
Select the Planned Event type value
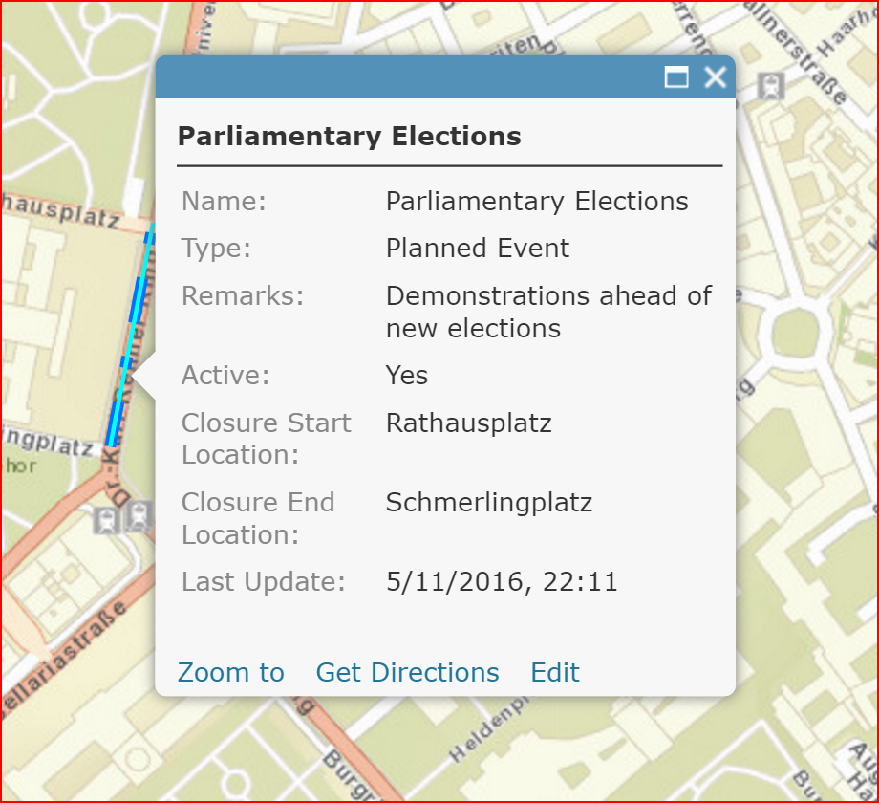tap(478, 248)
